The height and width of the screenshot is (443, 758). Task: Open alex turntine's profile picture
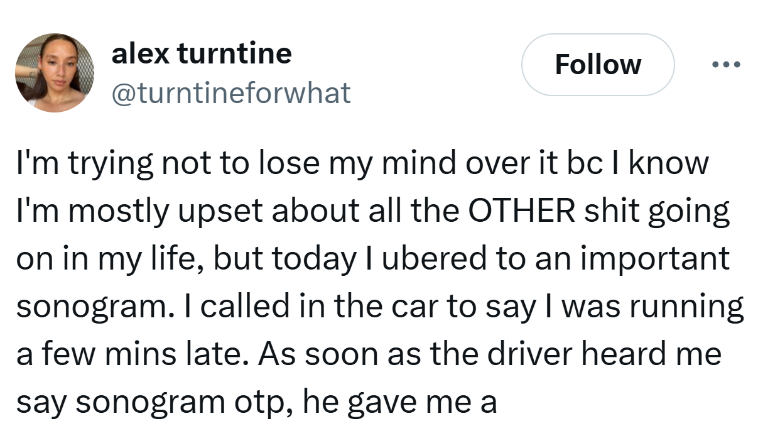click(55, 73)
